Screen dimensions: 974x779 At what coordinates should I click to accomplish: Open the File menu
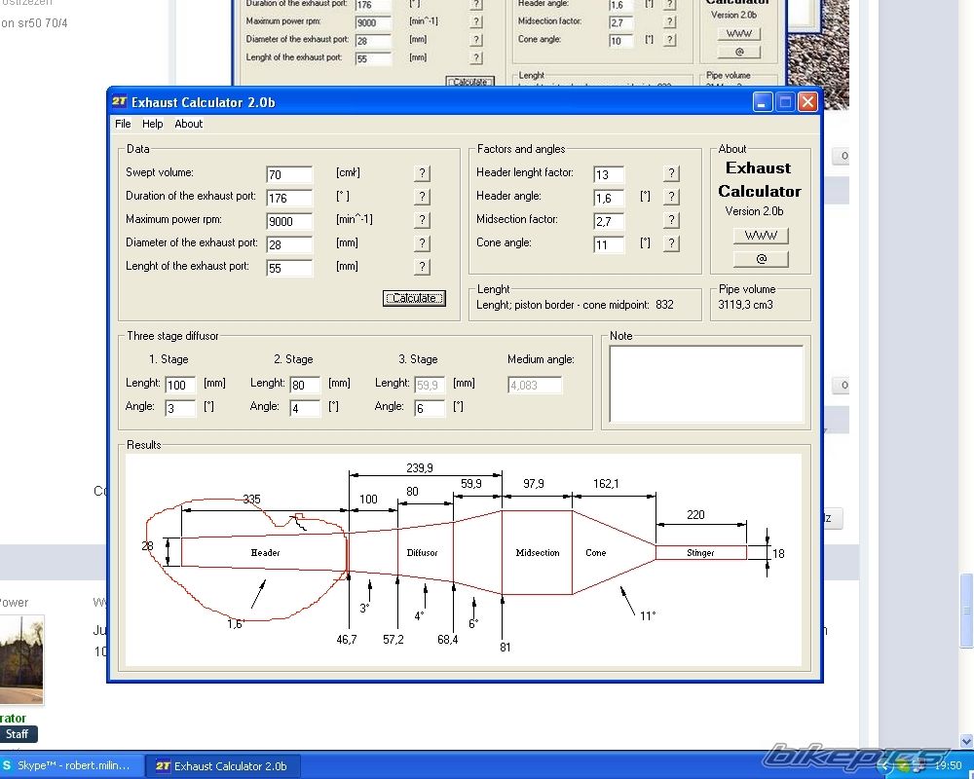point(123,124)
